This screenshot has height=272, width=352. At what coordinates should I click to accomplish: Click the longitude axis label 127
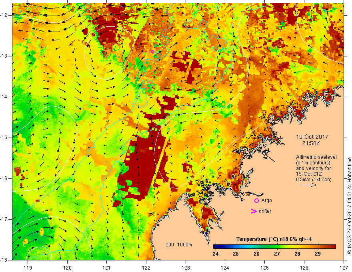[344, 268]
